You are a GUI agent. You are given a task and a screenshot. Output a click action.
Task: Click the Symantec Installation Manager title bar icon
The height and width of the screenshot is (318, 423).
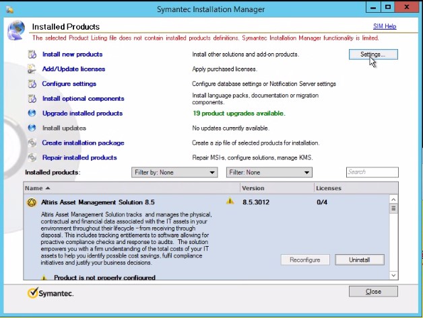(x=9, y=9)
